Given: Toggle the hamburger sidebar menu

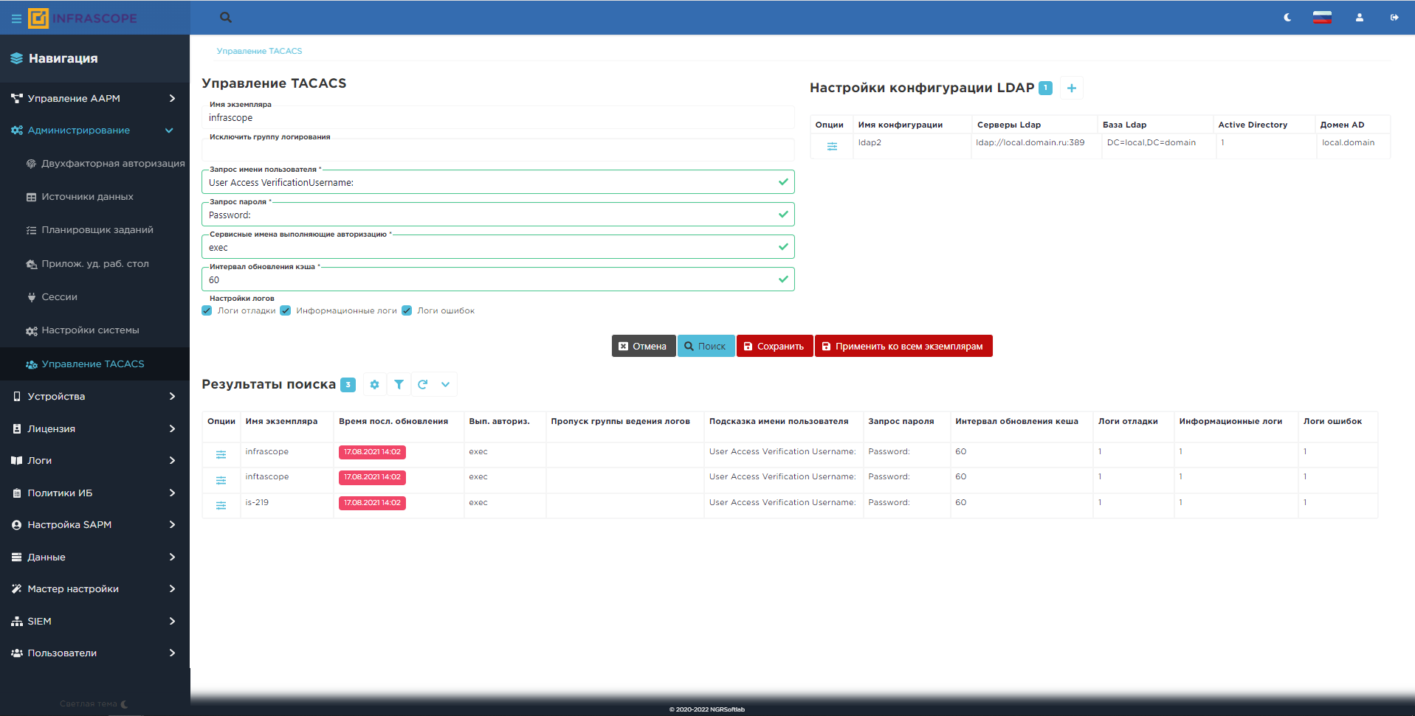Looking at the screenshot, I should point(16,18).
